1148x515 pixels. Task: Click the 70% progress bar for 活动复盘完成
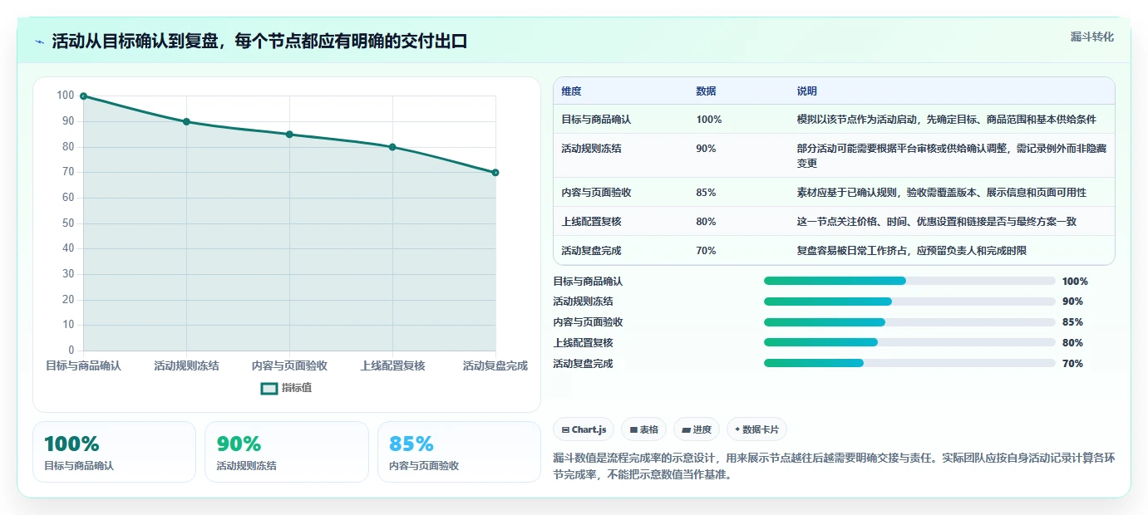pos(909,363)
